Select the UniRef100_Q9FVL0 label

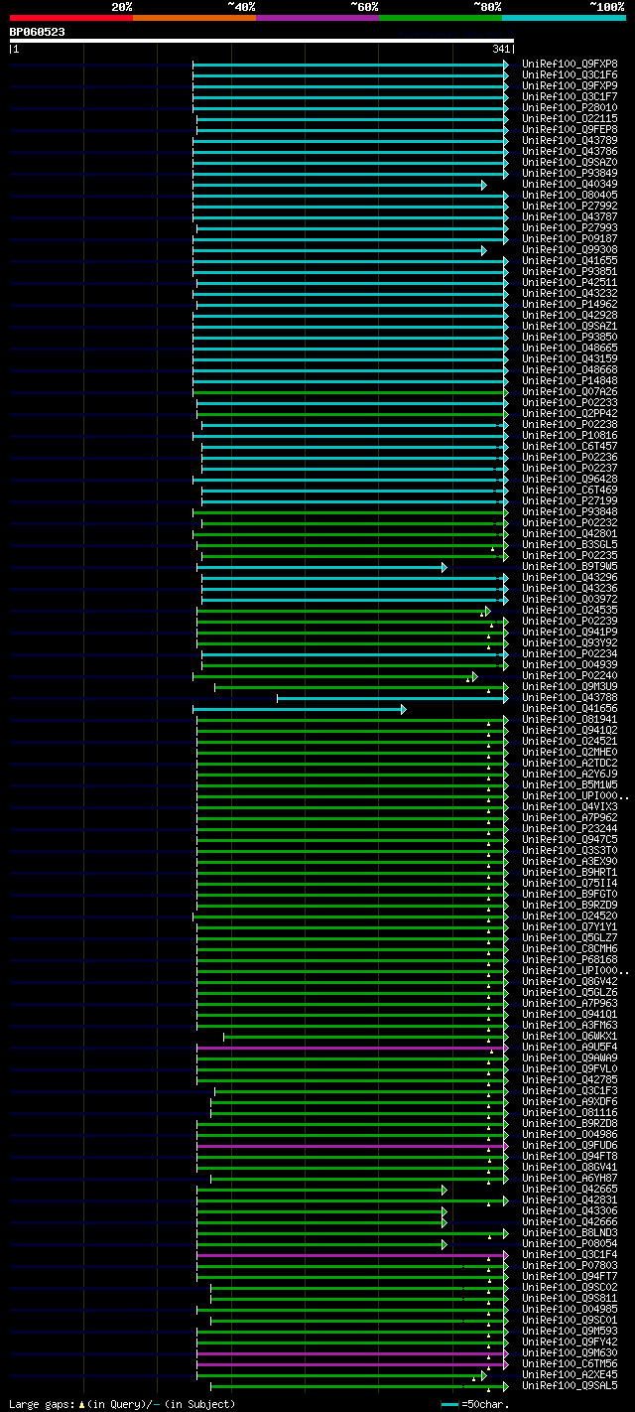coord(570,1069)
